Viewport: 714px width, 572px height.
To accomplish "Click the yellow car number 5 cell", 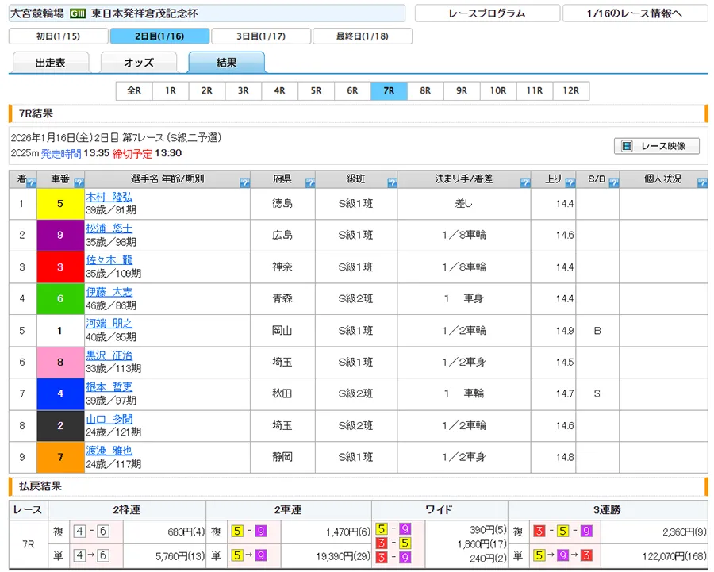I will tap(60, 203).
